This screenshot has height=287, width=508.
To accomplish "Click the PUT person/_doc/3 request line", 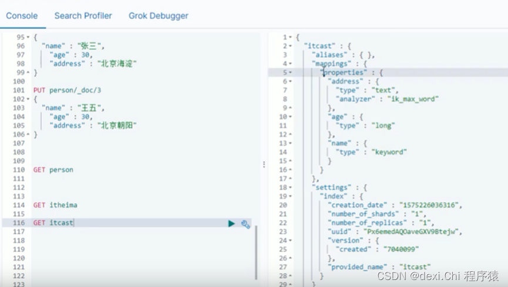I will click(x=67, y=90).
